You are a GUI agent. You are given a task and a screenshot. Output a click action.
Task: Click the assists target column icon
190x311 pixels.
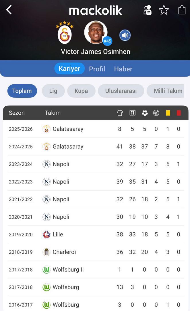156,113
